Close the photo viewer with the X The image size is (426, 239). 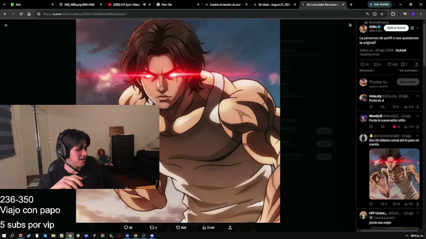[x=6, y=25]
